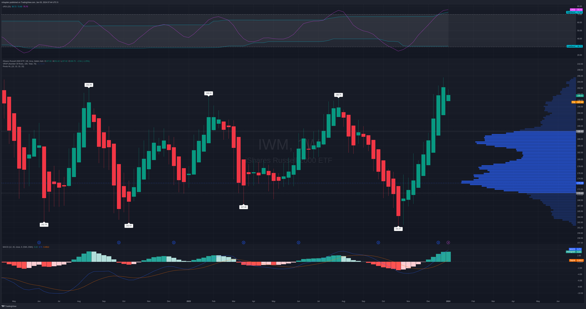Screen dimensions: 586x309
Task: Select the 161.67 pivot low label
Action: coord(398,229)
